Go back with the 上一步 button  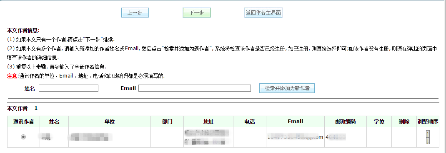click(135, 13)
